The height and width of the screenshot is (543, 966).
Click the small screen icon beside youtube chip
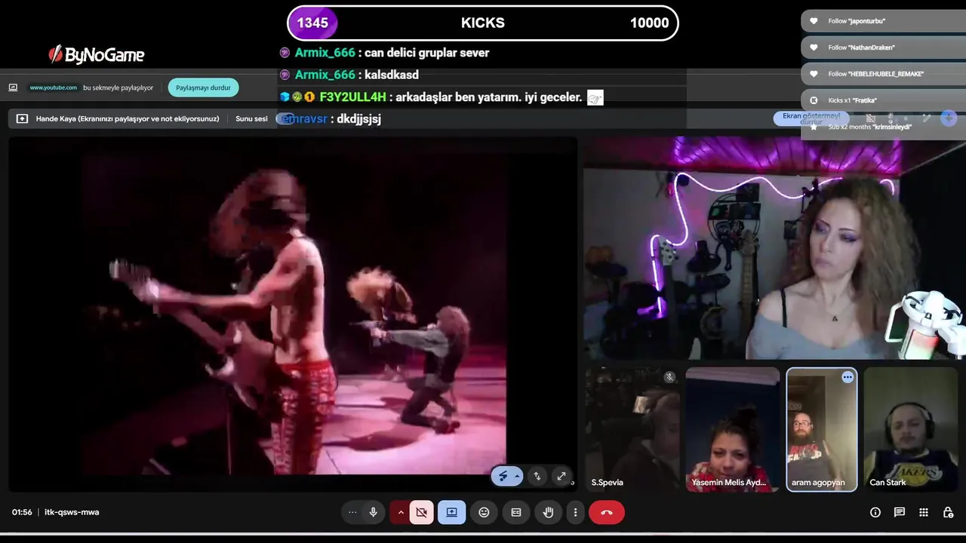[13, 87]
